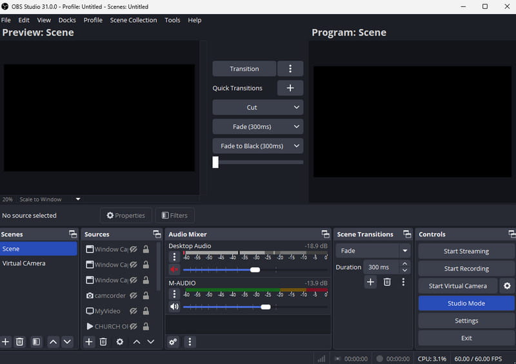
Task: Remove selected scene with trash icon
Action: pyautogui.click(x=20, y=341)
